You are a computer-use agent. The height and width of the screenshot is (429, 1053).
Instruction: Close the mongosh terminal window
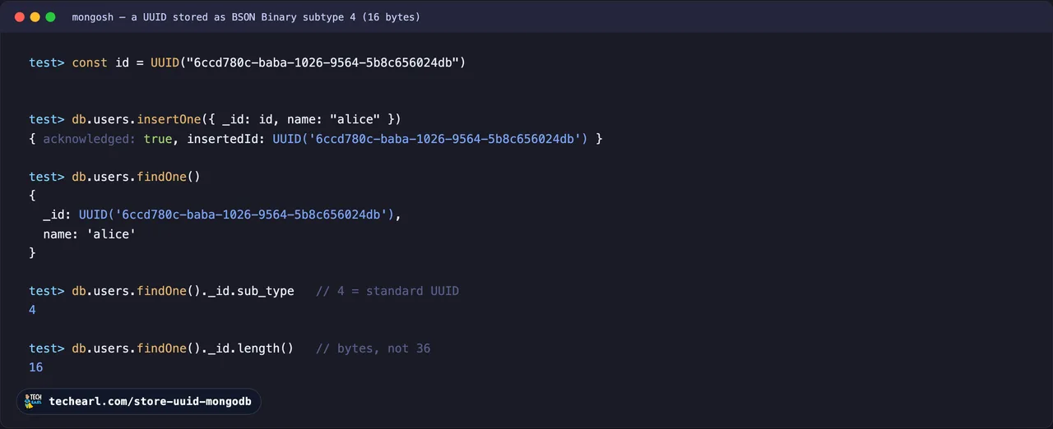(x=20, y=16)
